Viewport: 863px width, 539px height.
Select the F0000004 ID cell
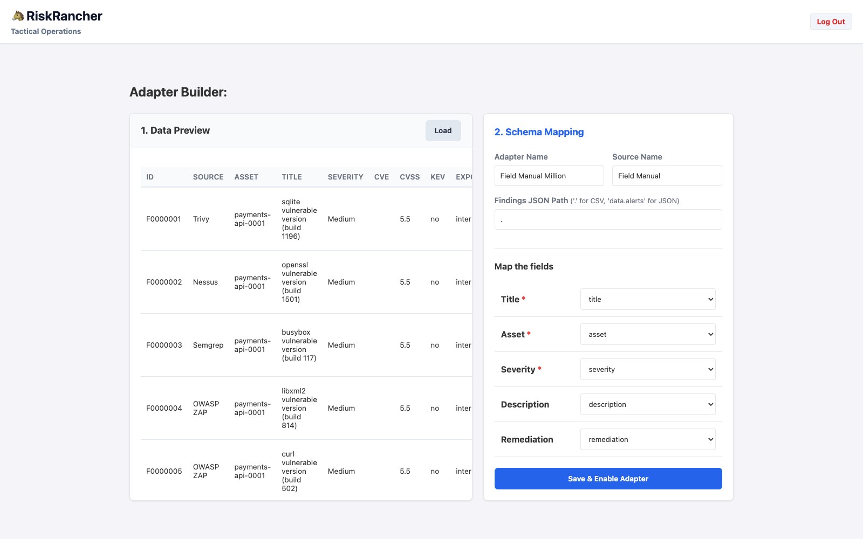[x=164, y=408]
